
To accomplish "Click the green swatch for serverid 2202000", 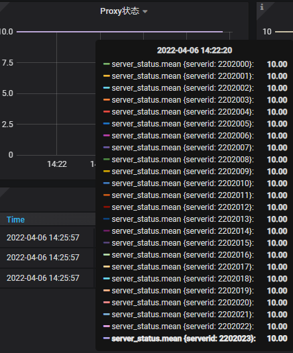I will 106,64.
